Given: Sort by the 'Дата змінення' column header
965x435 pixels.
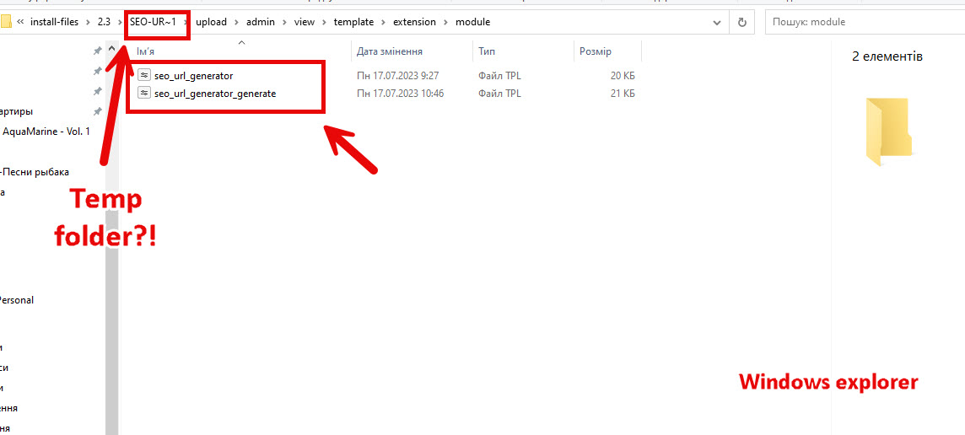Looking at the screenshot, I should coord(390,51).
